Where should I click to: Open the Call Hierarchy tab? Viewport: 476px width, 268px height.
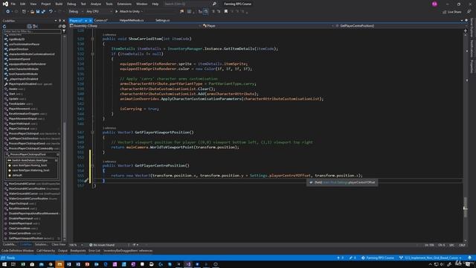click(45, 251)
